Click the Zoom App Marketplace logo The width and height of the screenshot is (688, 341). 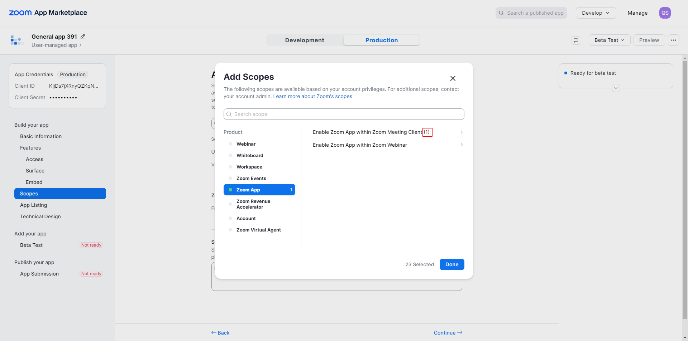(x=48, y=13)
